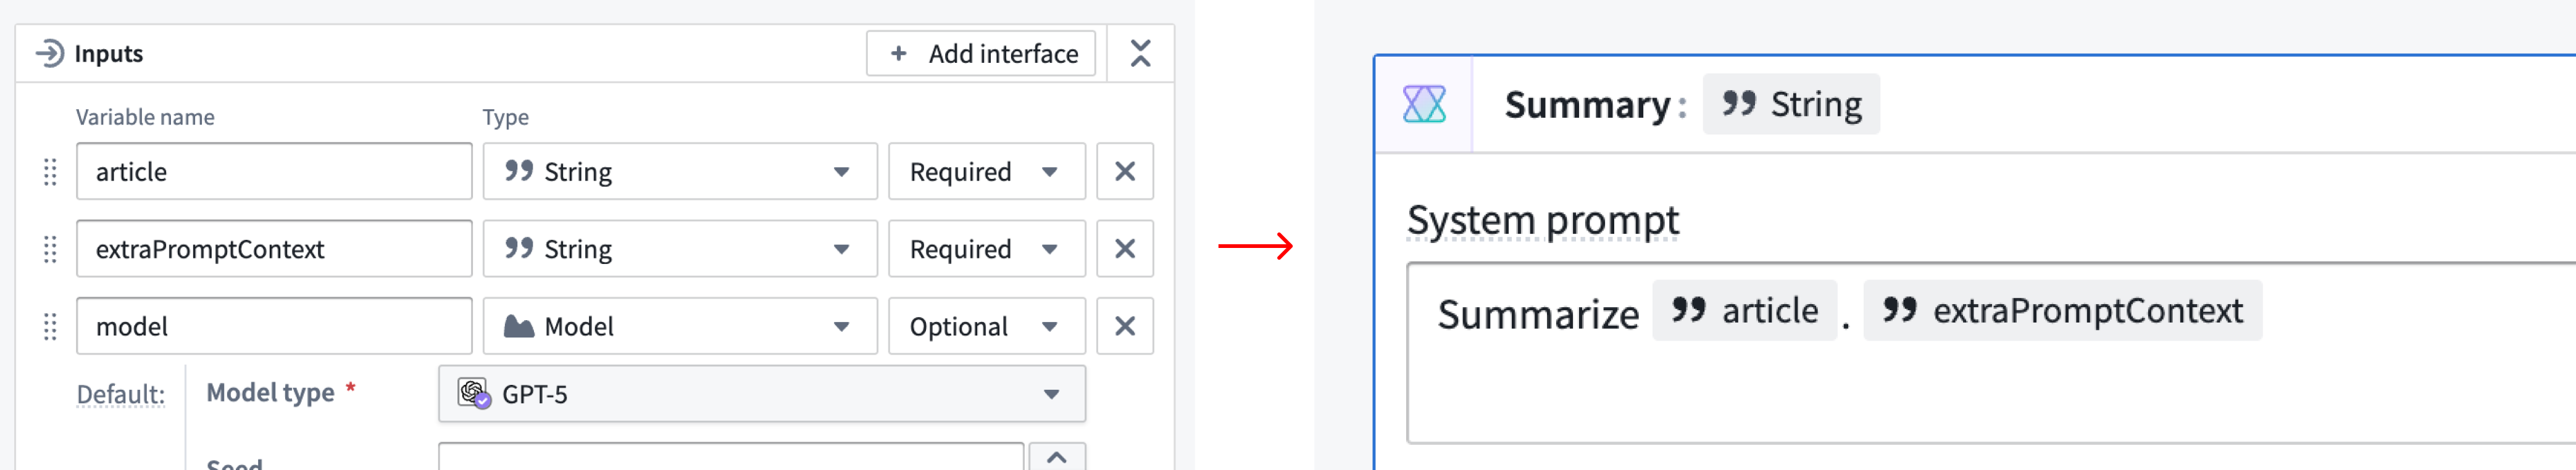This screenshot has height=470, width=2576.
Task: Click drag handle for article row
Action: coord(50,172)
